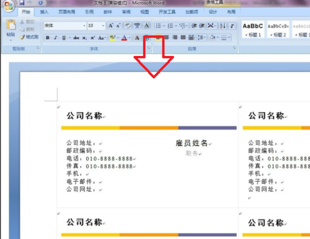Customize the Quick Access Toolbar dropdown
Viewport: 310px width, 239px height.
[51, 3]
